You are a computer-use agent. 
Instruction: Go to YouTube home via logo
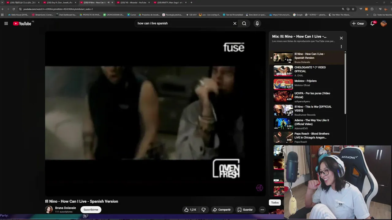coord(22,24)
